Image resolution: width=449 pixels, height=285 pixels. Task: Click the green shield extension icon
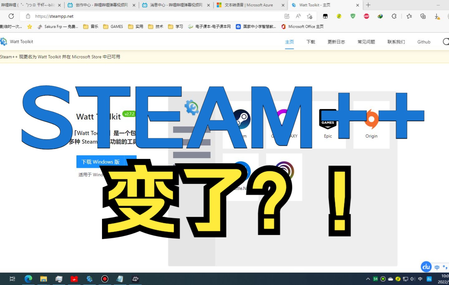click(353, 16)
